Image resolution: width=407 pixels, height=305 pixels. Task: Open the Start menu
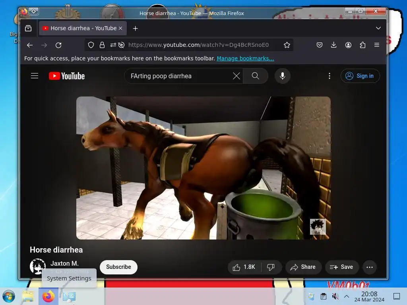point(9,296)
